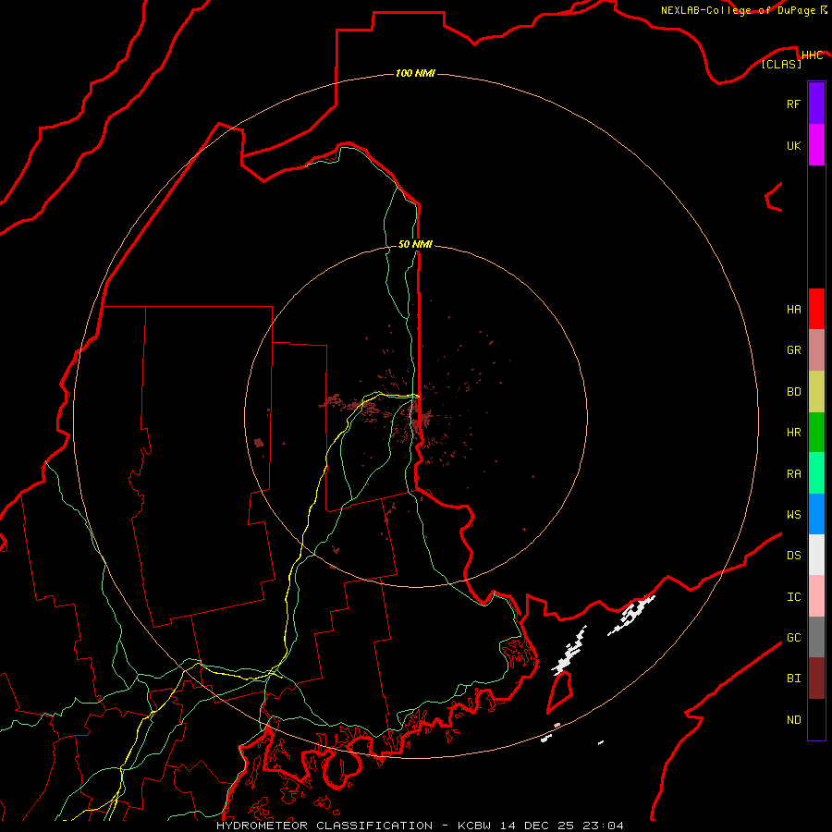Image resolution: width=832 pixels, height=832 pixels.
Task: Click the BD yellow legend swatch
Action: click(816, 391)
